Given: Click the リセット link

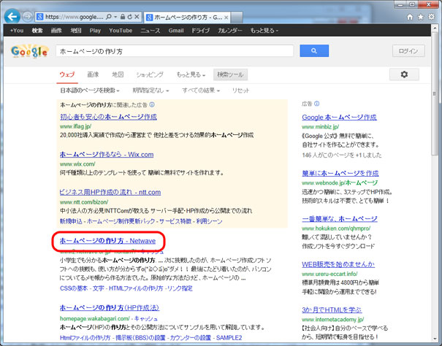Looking at the screenshot, I should click(x=240, y=91).
